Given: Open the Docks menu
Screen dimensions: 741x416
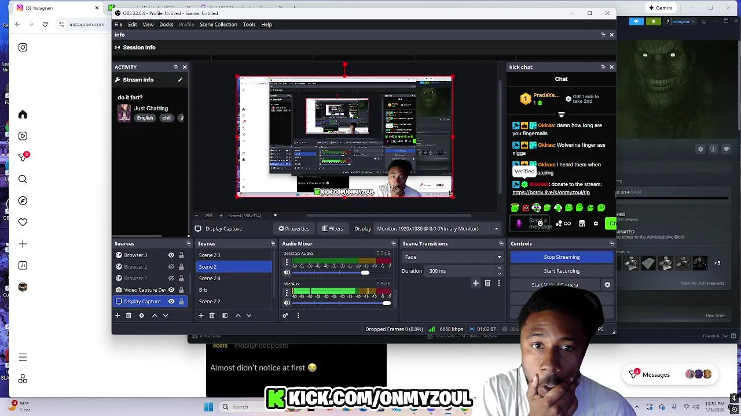Looking at the screenshot, I should click(x=166, y=24).
